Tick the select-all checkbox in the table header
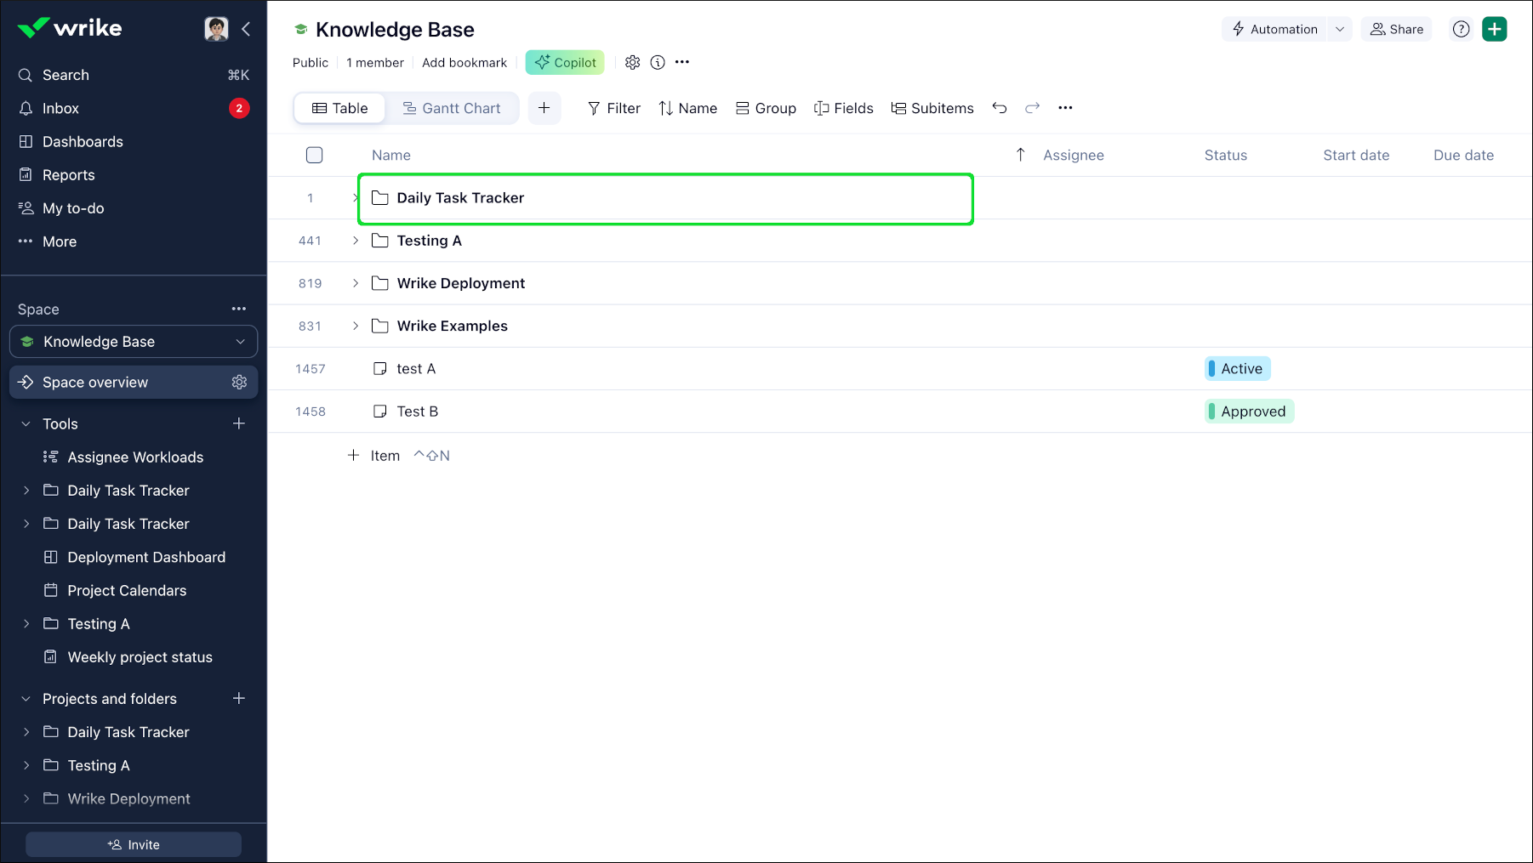 click(315, 155)
